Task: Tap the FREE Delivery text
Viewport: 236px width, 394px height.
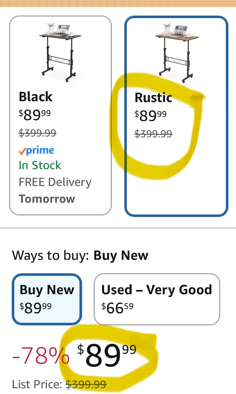Action: 55,182
